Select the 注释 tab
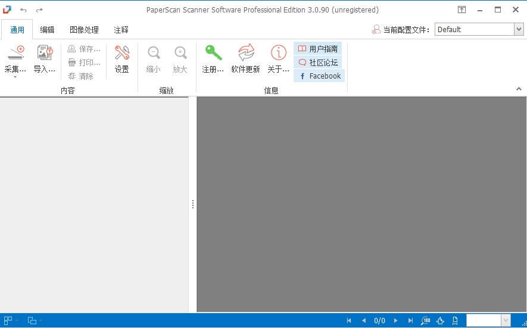The height and width of the screenshot is (328, 527). 121,30
